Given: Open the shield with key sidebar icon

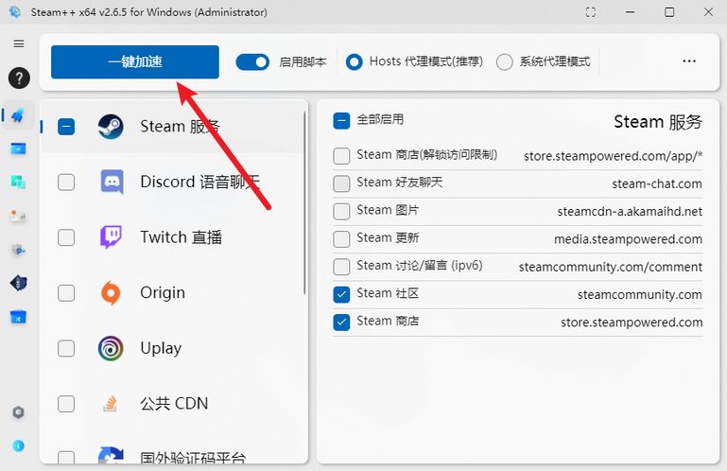Looking at the screenshot, I should pos(18,250).
